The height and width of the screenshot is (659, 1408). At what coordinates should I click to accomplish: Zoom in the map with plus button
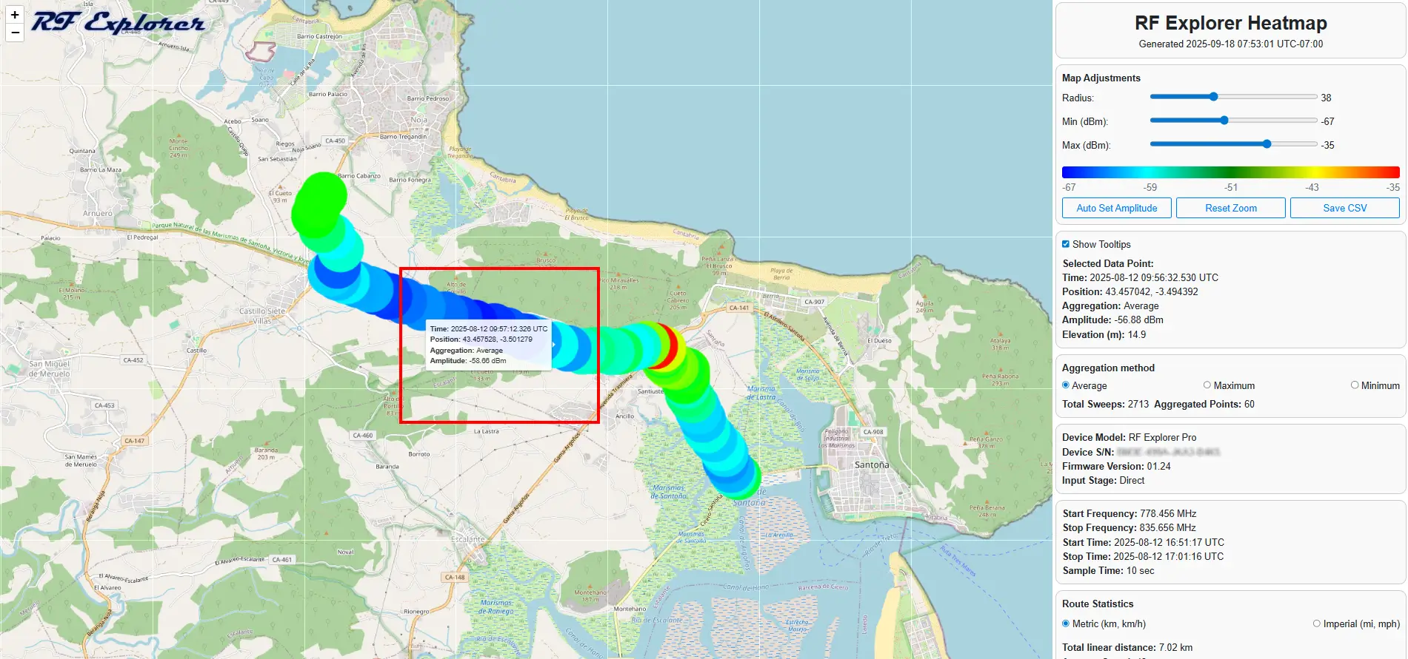click(15, 15)
